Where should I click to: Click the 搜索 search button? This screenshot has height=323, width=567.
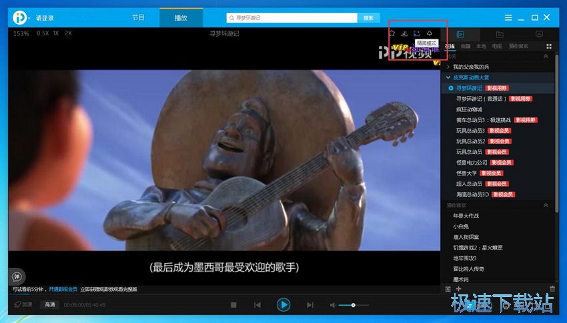(x=368, y=18)
